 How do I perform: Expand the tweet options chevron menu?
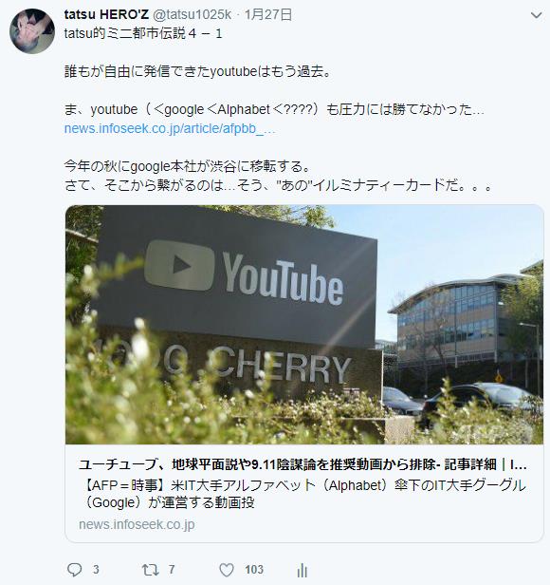536,15
